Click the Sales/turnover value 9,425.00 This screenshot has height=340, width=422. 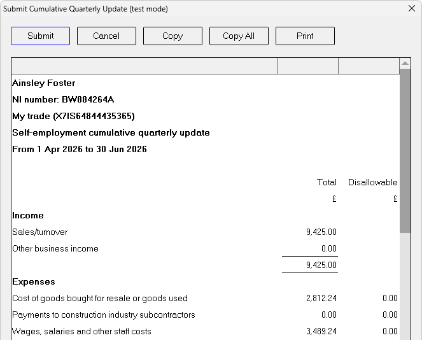point(321,232)
